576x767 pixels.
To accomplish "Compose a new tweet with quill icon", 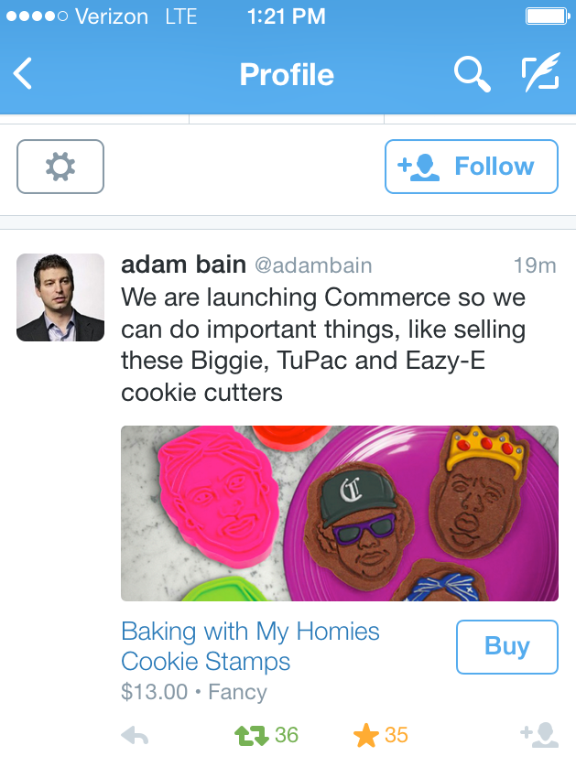I will [x=540, y=74].
